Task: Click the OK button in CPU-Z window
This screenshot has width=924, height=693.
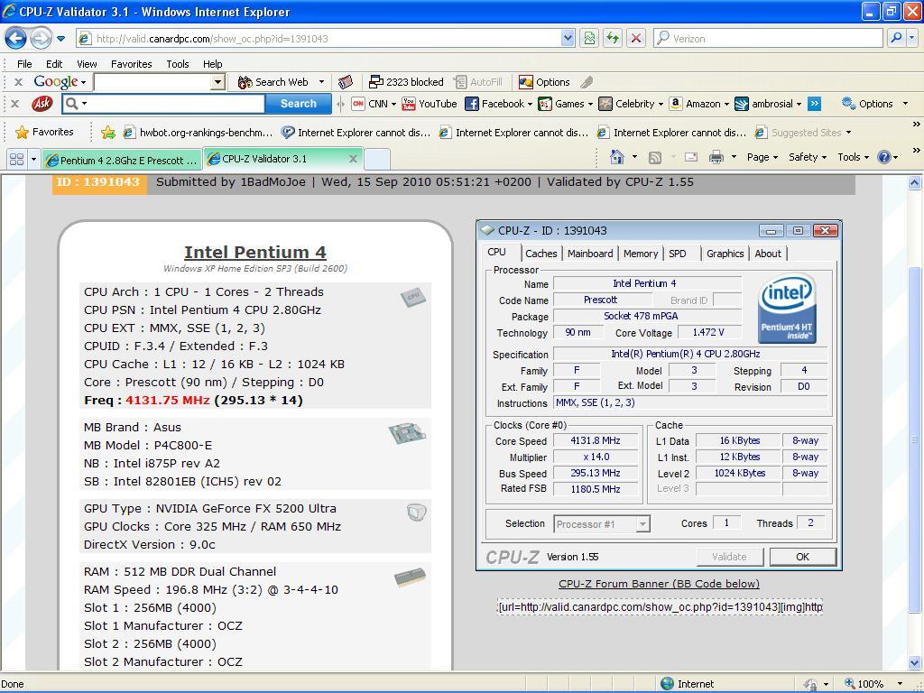Action: 802,557
